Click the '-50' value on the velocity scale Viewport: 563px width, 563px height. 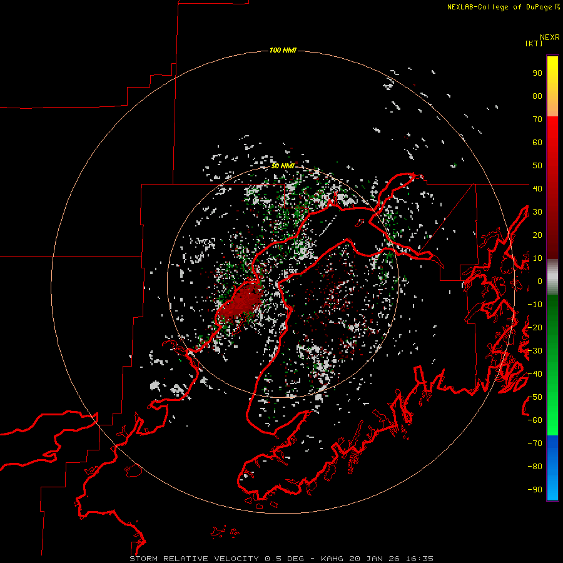point(535,397)
